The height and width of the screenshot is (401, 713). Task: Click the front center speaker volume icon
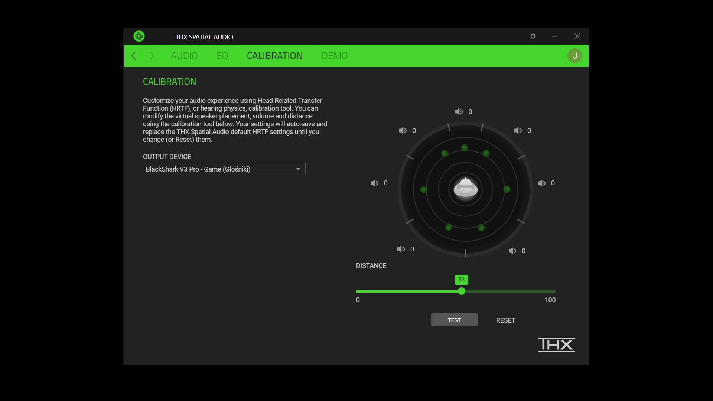[459, 111]
